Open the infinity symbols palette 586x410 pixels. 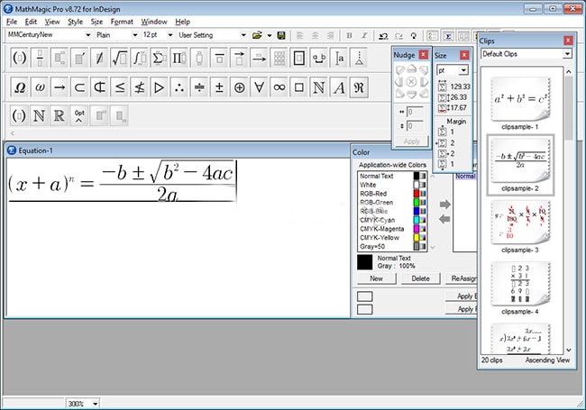(x=279, y=87)
